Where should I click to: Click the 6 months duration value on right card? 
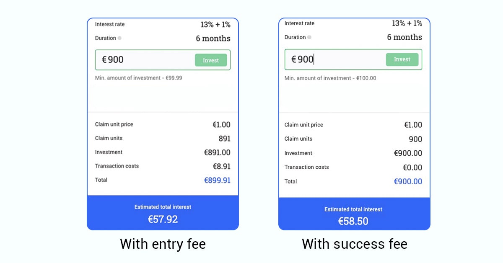click(405, 37)
